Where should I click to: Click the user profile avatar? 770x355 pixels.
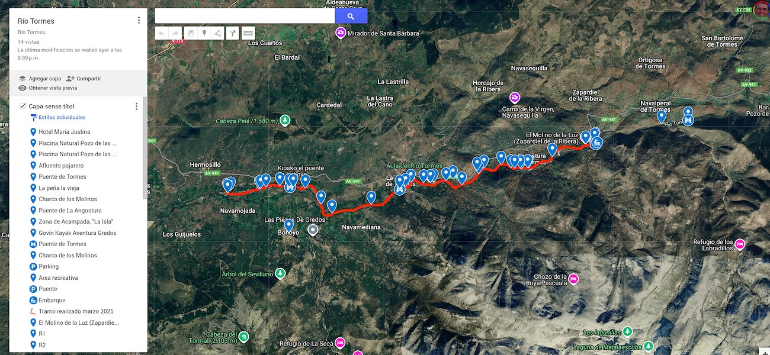coord(761,10)
